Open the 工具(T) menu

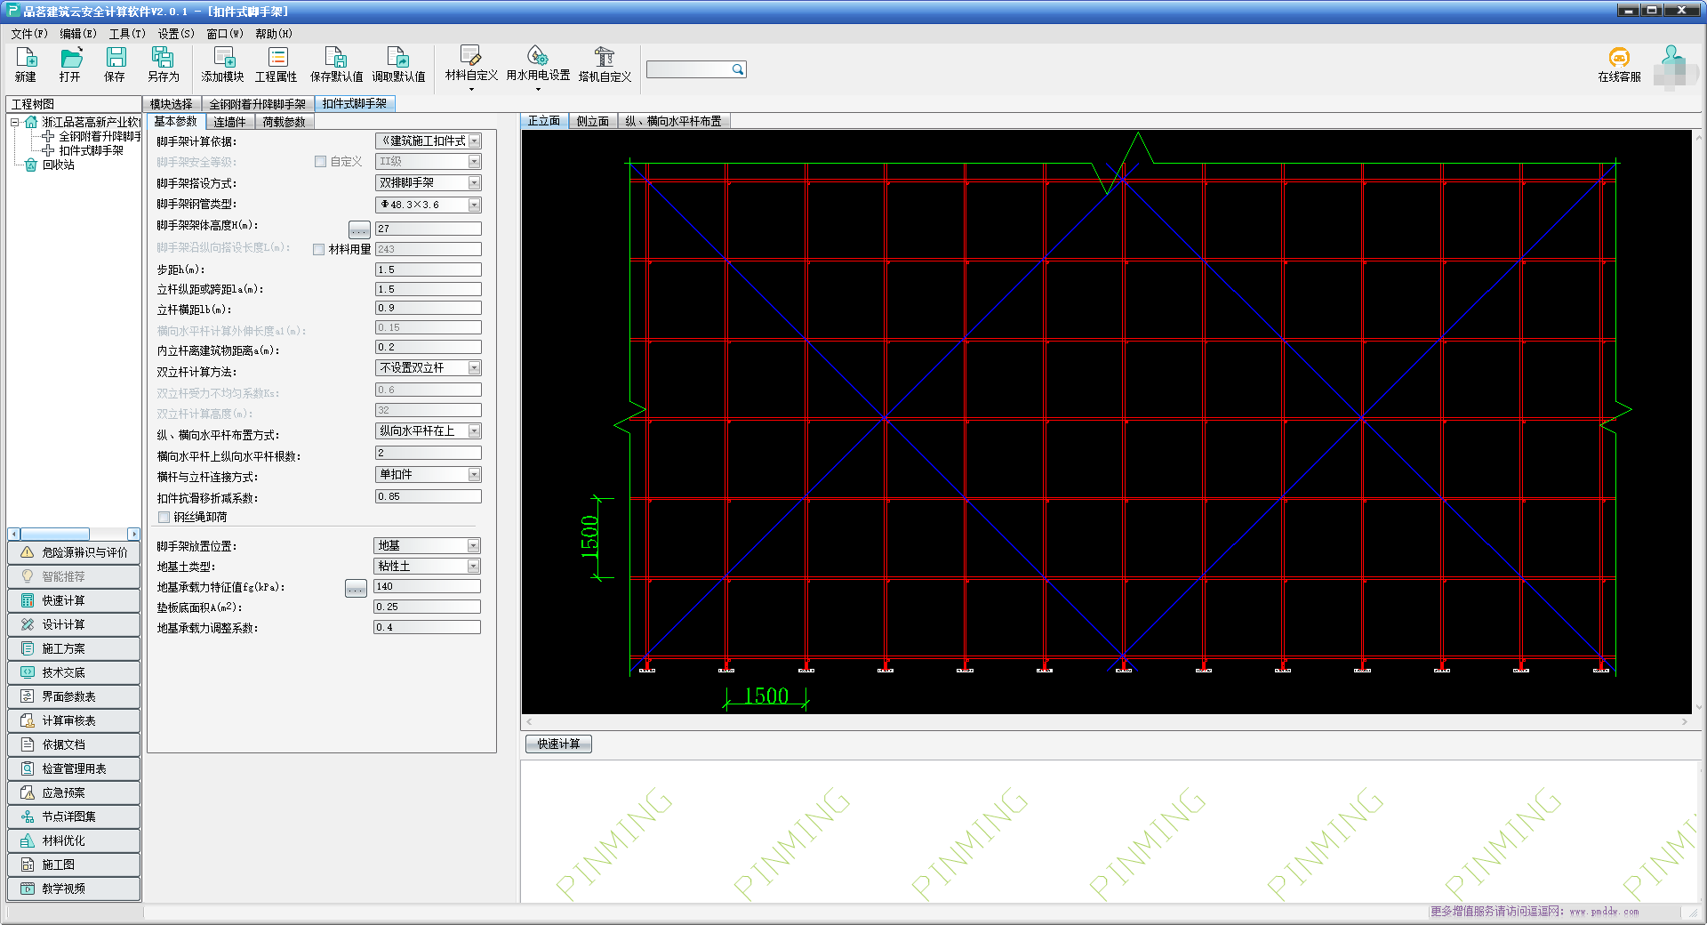pos(127,34)
